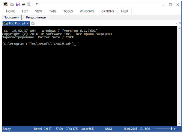Click the print icon in quick toolbar

pyautogui.click(x=23, y=4)
